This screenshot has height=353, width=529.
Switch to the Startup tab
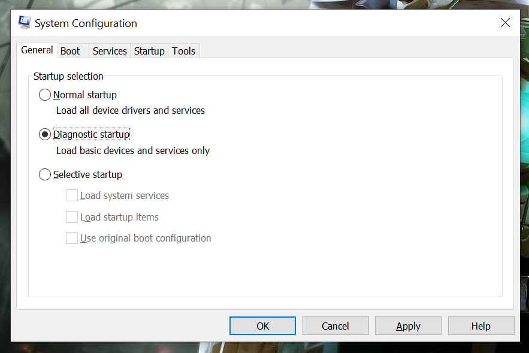coord(149,51)
